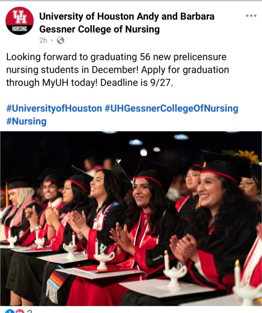Open the UH Nursing profile picture

[x=19, y=21]
